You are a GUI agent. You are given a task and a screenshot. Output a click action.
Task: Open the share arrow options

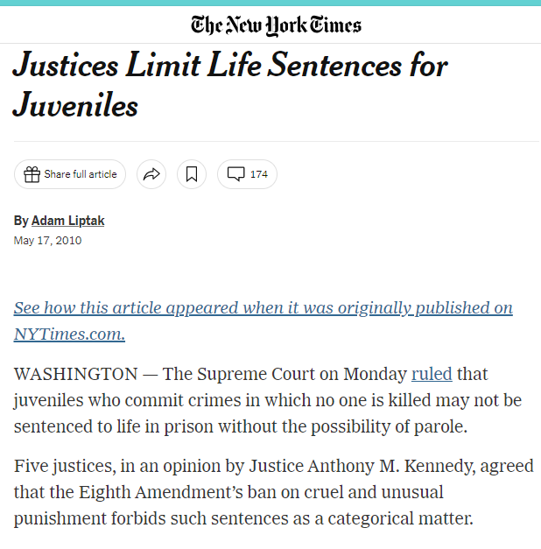(x=151, y=174)
